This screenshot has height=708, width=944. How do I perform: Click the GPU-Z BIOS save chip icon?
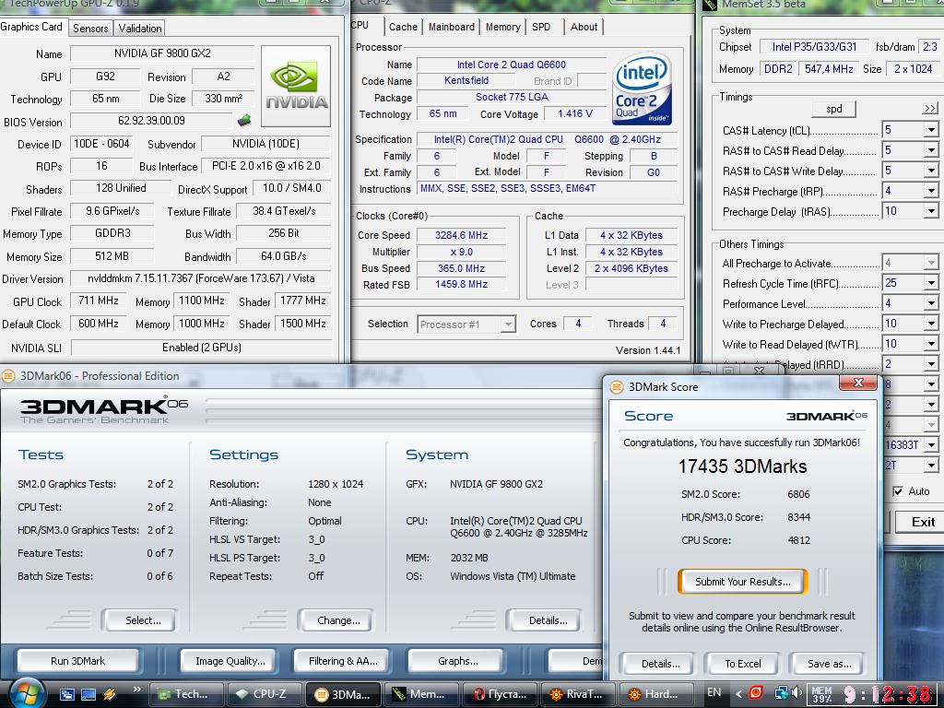pos(243,120)
